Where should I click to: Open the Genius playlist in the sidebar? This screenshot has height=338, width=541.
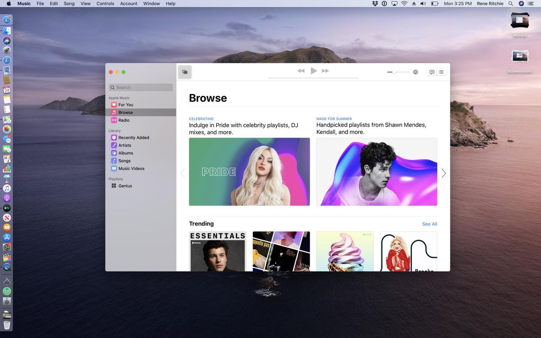point(125,185)
